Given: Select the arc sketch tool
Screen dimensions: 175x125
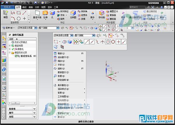Looking at the screenshot, I should pos(13,19).
